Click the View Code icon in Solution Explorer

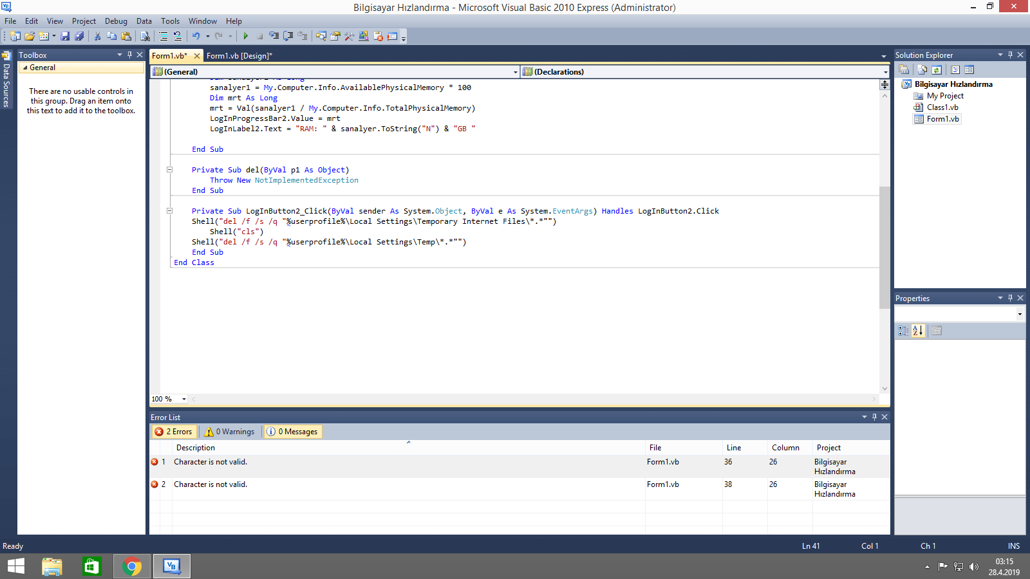click(x=955, y=69)
